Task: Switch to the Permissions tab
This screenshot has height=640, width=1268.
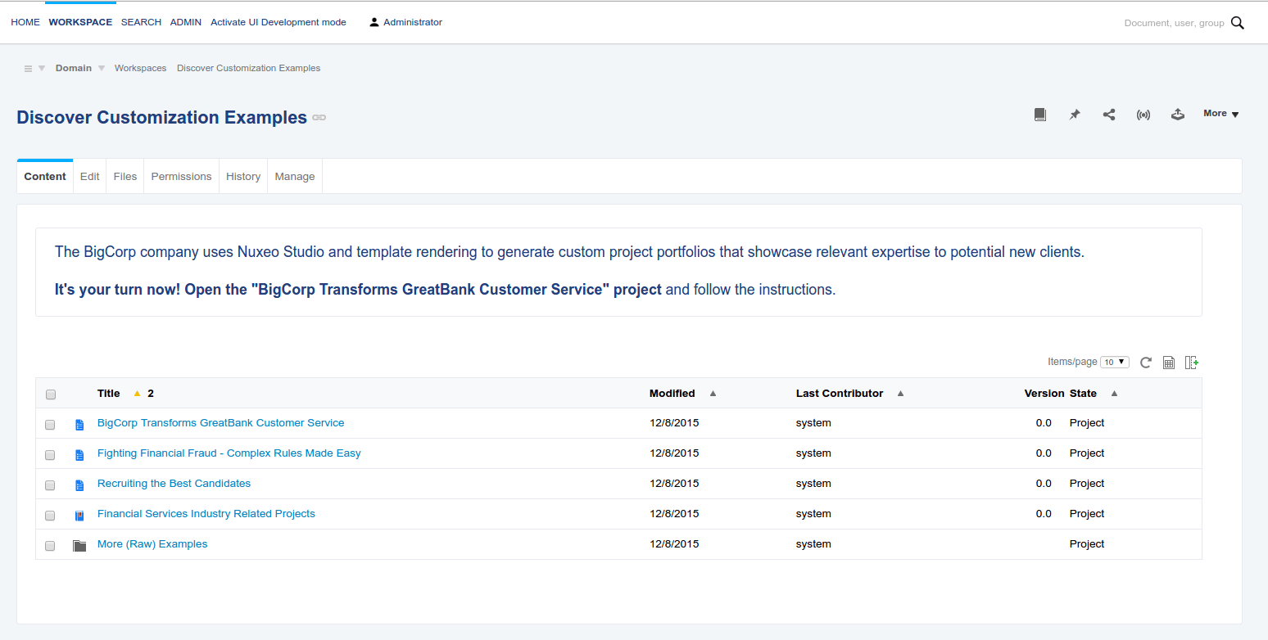Action: pyautogui.click(x=181, y=176)
